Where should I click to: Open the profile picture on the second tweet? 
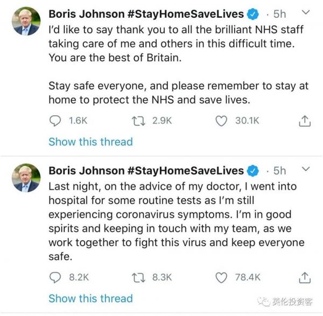coord(26,178)
